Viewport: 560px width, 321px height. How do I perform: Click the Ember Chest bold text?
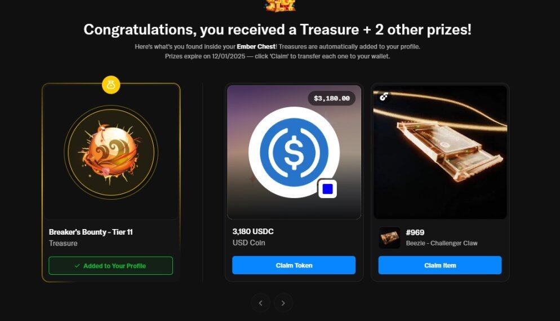pyautogui.click(x=256, y=46)
